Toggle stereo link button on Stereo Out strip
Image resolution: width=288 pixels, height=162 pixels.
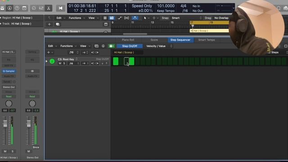(32, 71)
